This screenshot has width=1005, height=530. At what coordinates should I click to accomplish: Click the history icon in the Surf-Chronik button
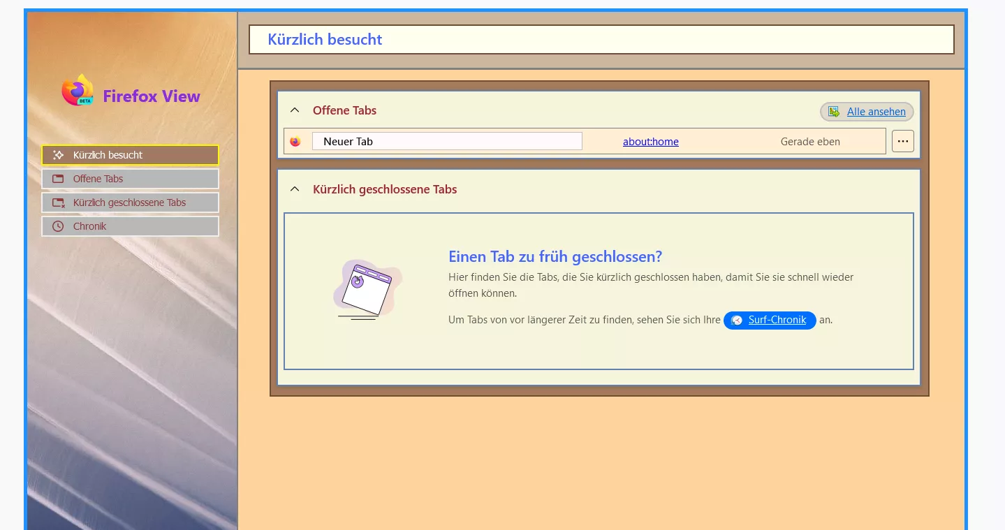[736, 321]
